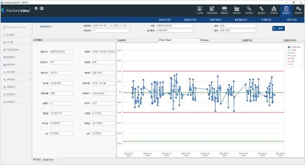This screenshot has height=165, width=305.
Task: Click the settings gear beside FactoryView logo
Action: pos(36,8)
